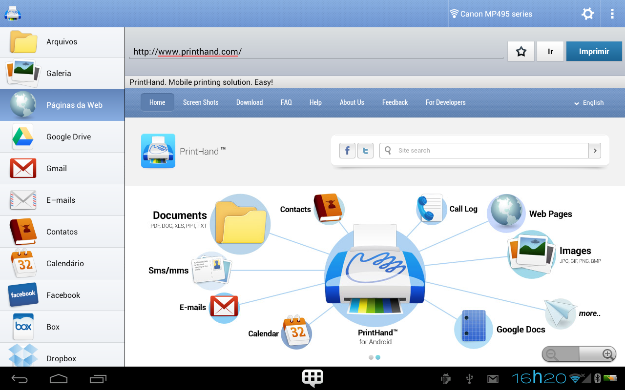
Task: Open the Feedback tab
Action: 395,102
